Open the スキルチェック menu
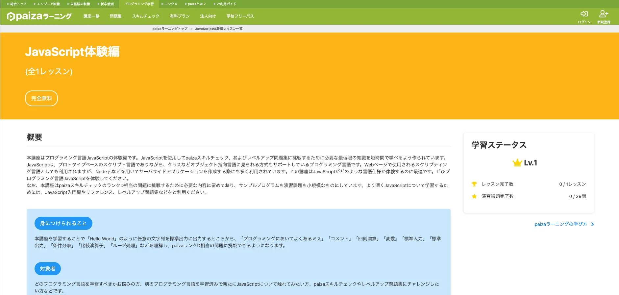 (x=146, y=16)
